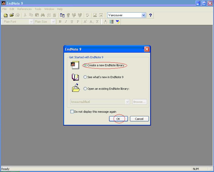Apply Subscript formatting

(x=91, y=22)
